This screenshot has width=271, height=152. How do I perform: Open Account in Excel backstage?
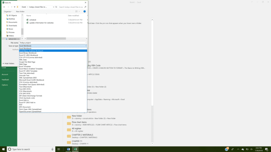coord(5,74)
